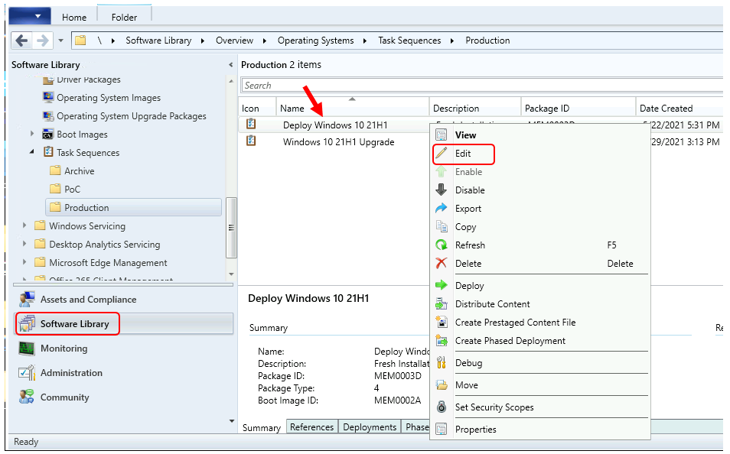The height and width of the screenshot is (454, 730).
Task: Click the Export arrow icon in menu
Action: [441, 208]
